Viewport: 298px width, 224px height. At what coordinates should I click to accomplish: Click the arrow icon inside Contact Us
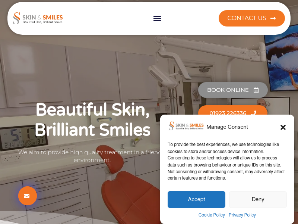pos(273,18)
